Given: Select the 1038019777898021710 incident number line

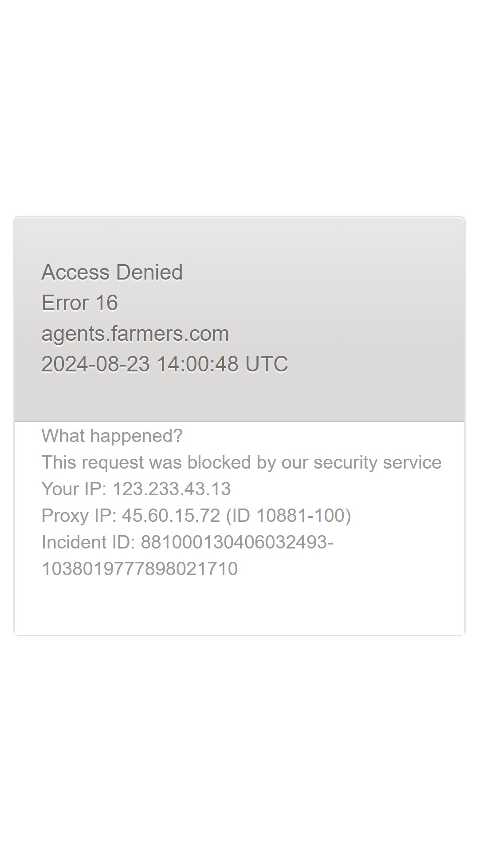Looking at the screenshot, I should (139, 569).
